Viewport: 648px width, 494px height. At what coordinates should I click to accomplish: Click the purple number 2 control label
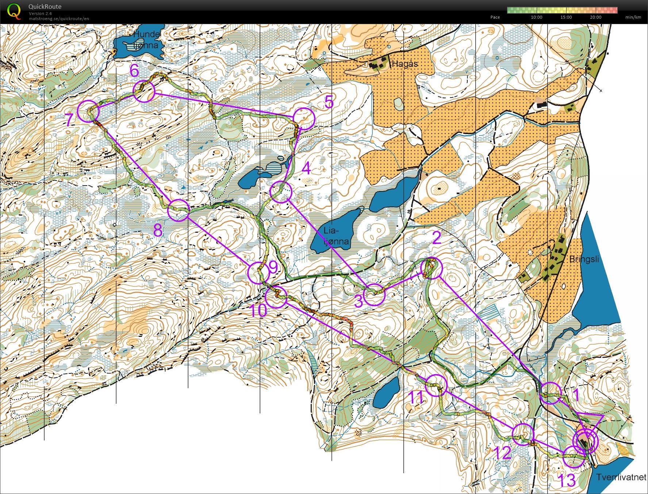pos(437,238)
